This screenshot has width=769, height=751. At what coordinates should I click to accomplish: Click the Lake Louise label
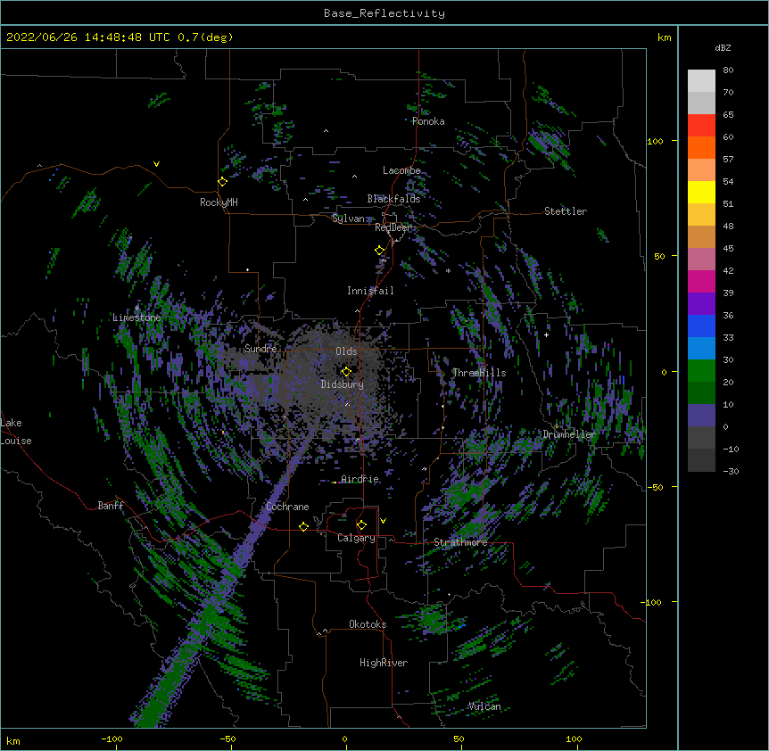(x=16, y=432)
